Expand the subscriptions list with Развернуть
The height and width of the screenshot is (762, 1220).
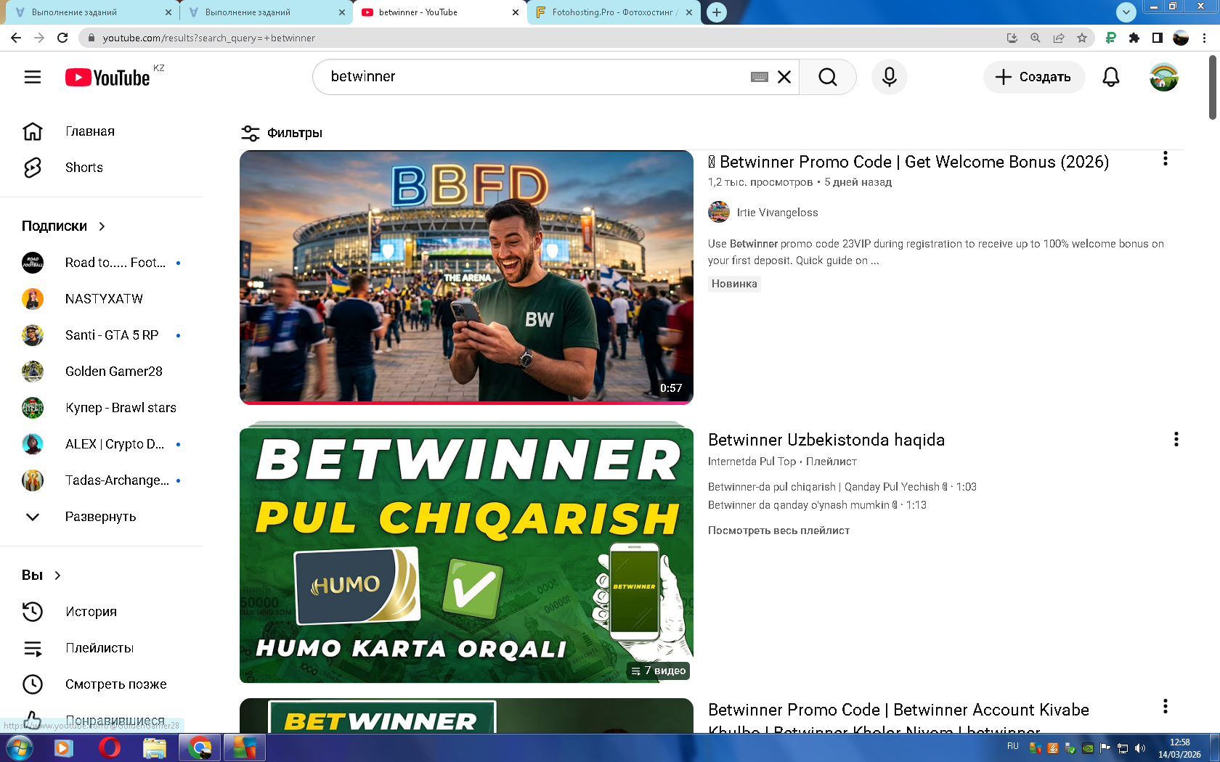[x=102, y=517]
